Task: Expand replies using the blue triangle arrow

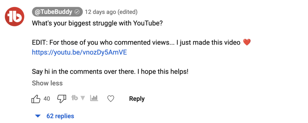Action: point(38,116)
